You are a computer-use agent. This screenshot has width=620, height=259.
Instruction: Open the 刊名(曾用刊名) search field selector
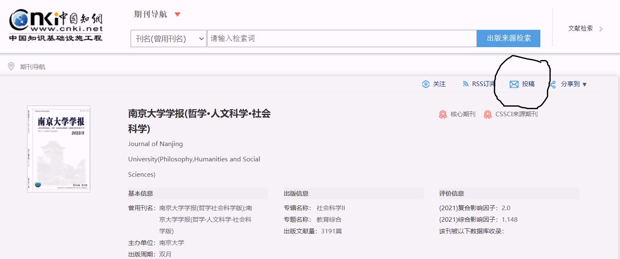[168, 38]
